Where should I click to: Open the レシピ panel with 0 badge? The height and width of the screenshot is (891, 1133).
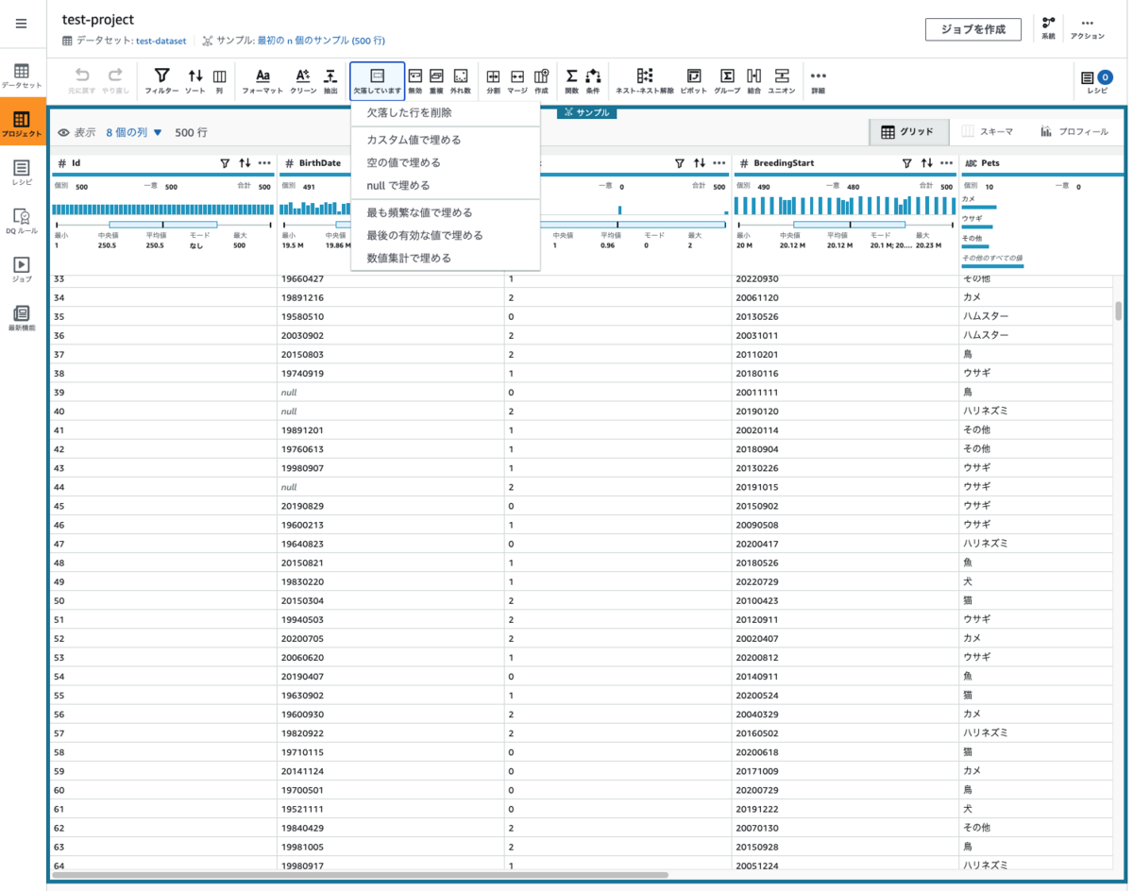pyautogui.click(x=1097, y=81)
